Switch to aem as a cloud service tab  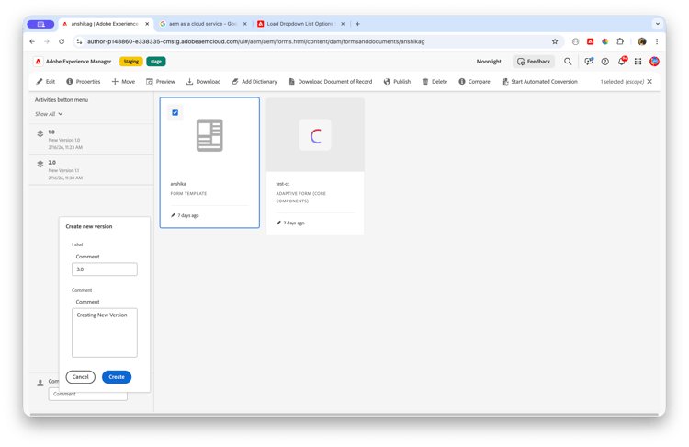coord(203,24)
